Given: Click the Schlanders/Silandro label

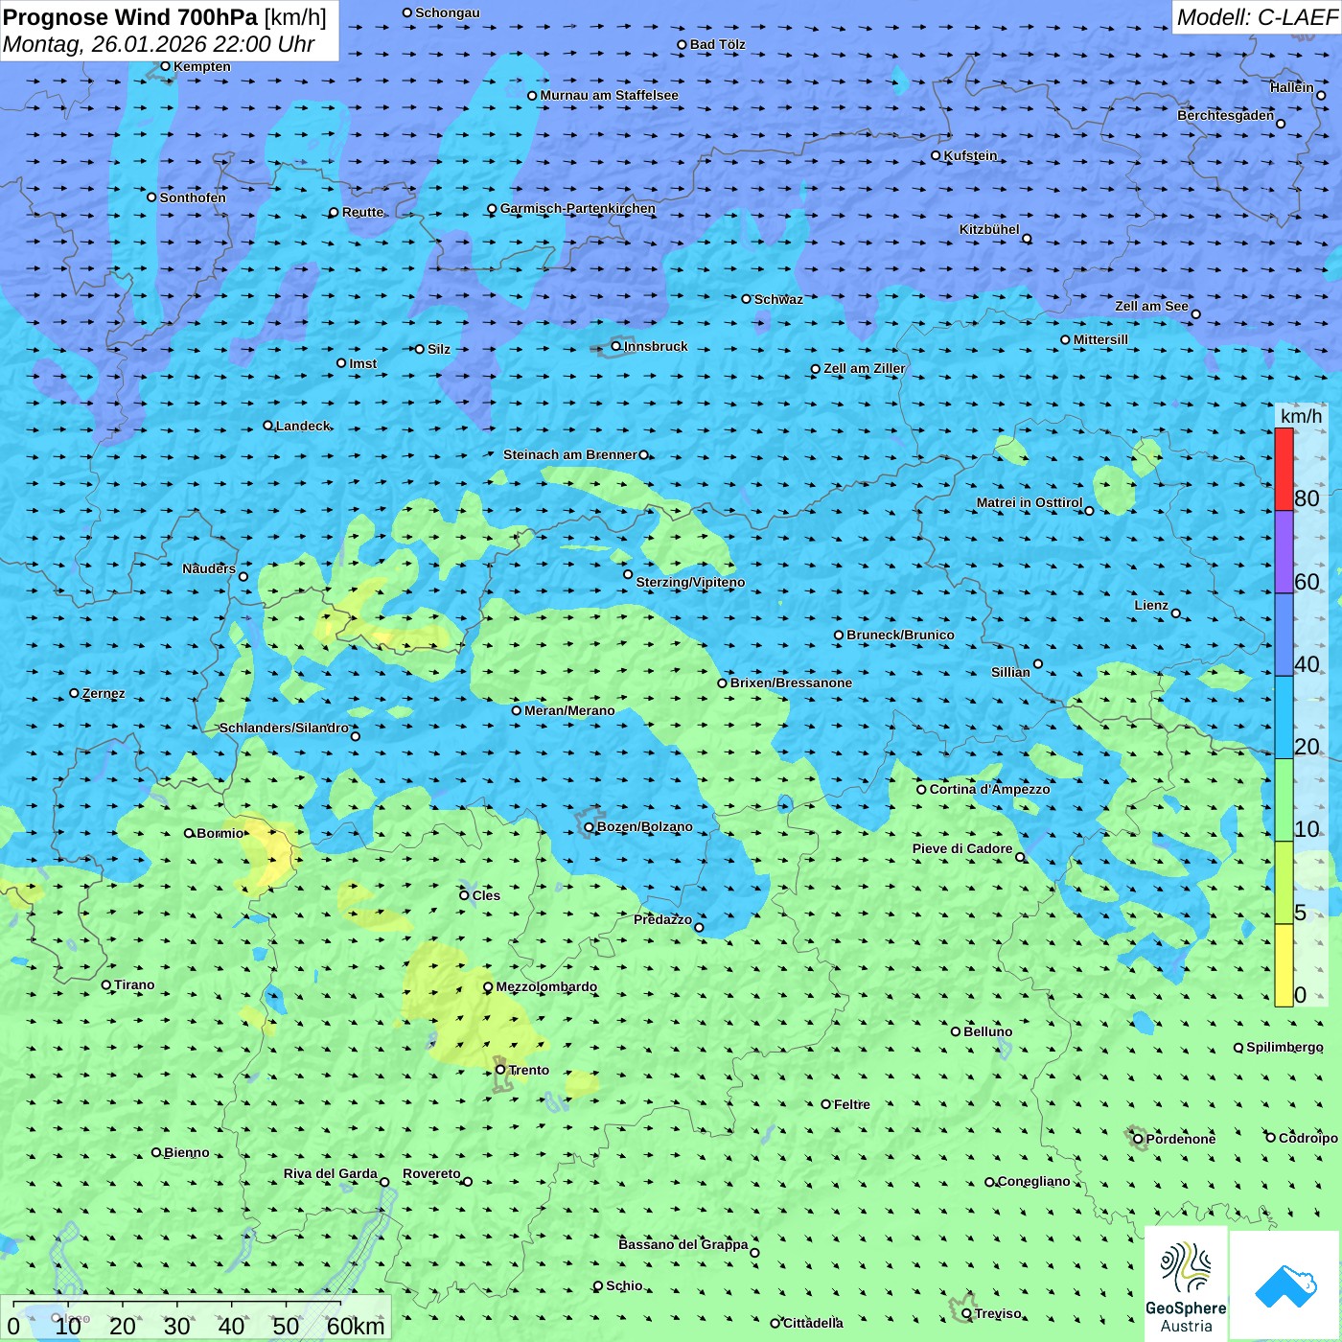Looking at the screenshot, I should (x=284, y=728).
